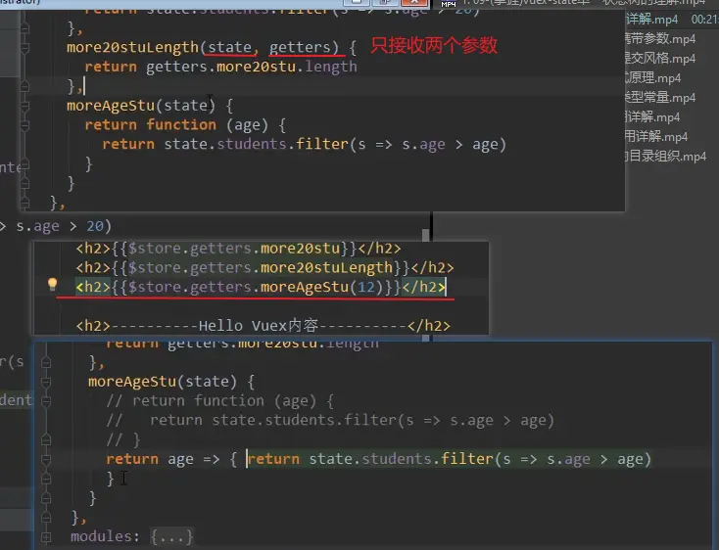Screen dimensions: 719x550
Task: Click the '{{$store.getters.more20stu}}' h2 template line
Action: 238,249
